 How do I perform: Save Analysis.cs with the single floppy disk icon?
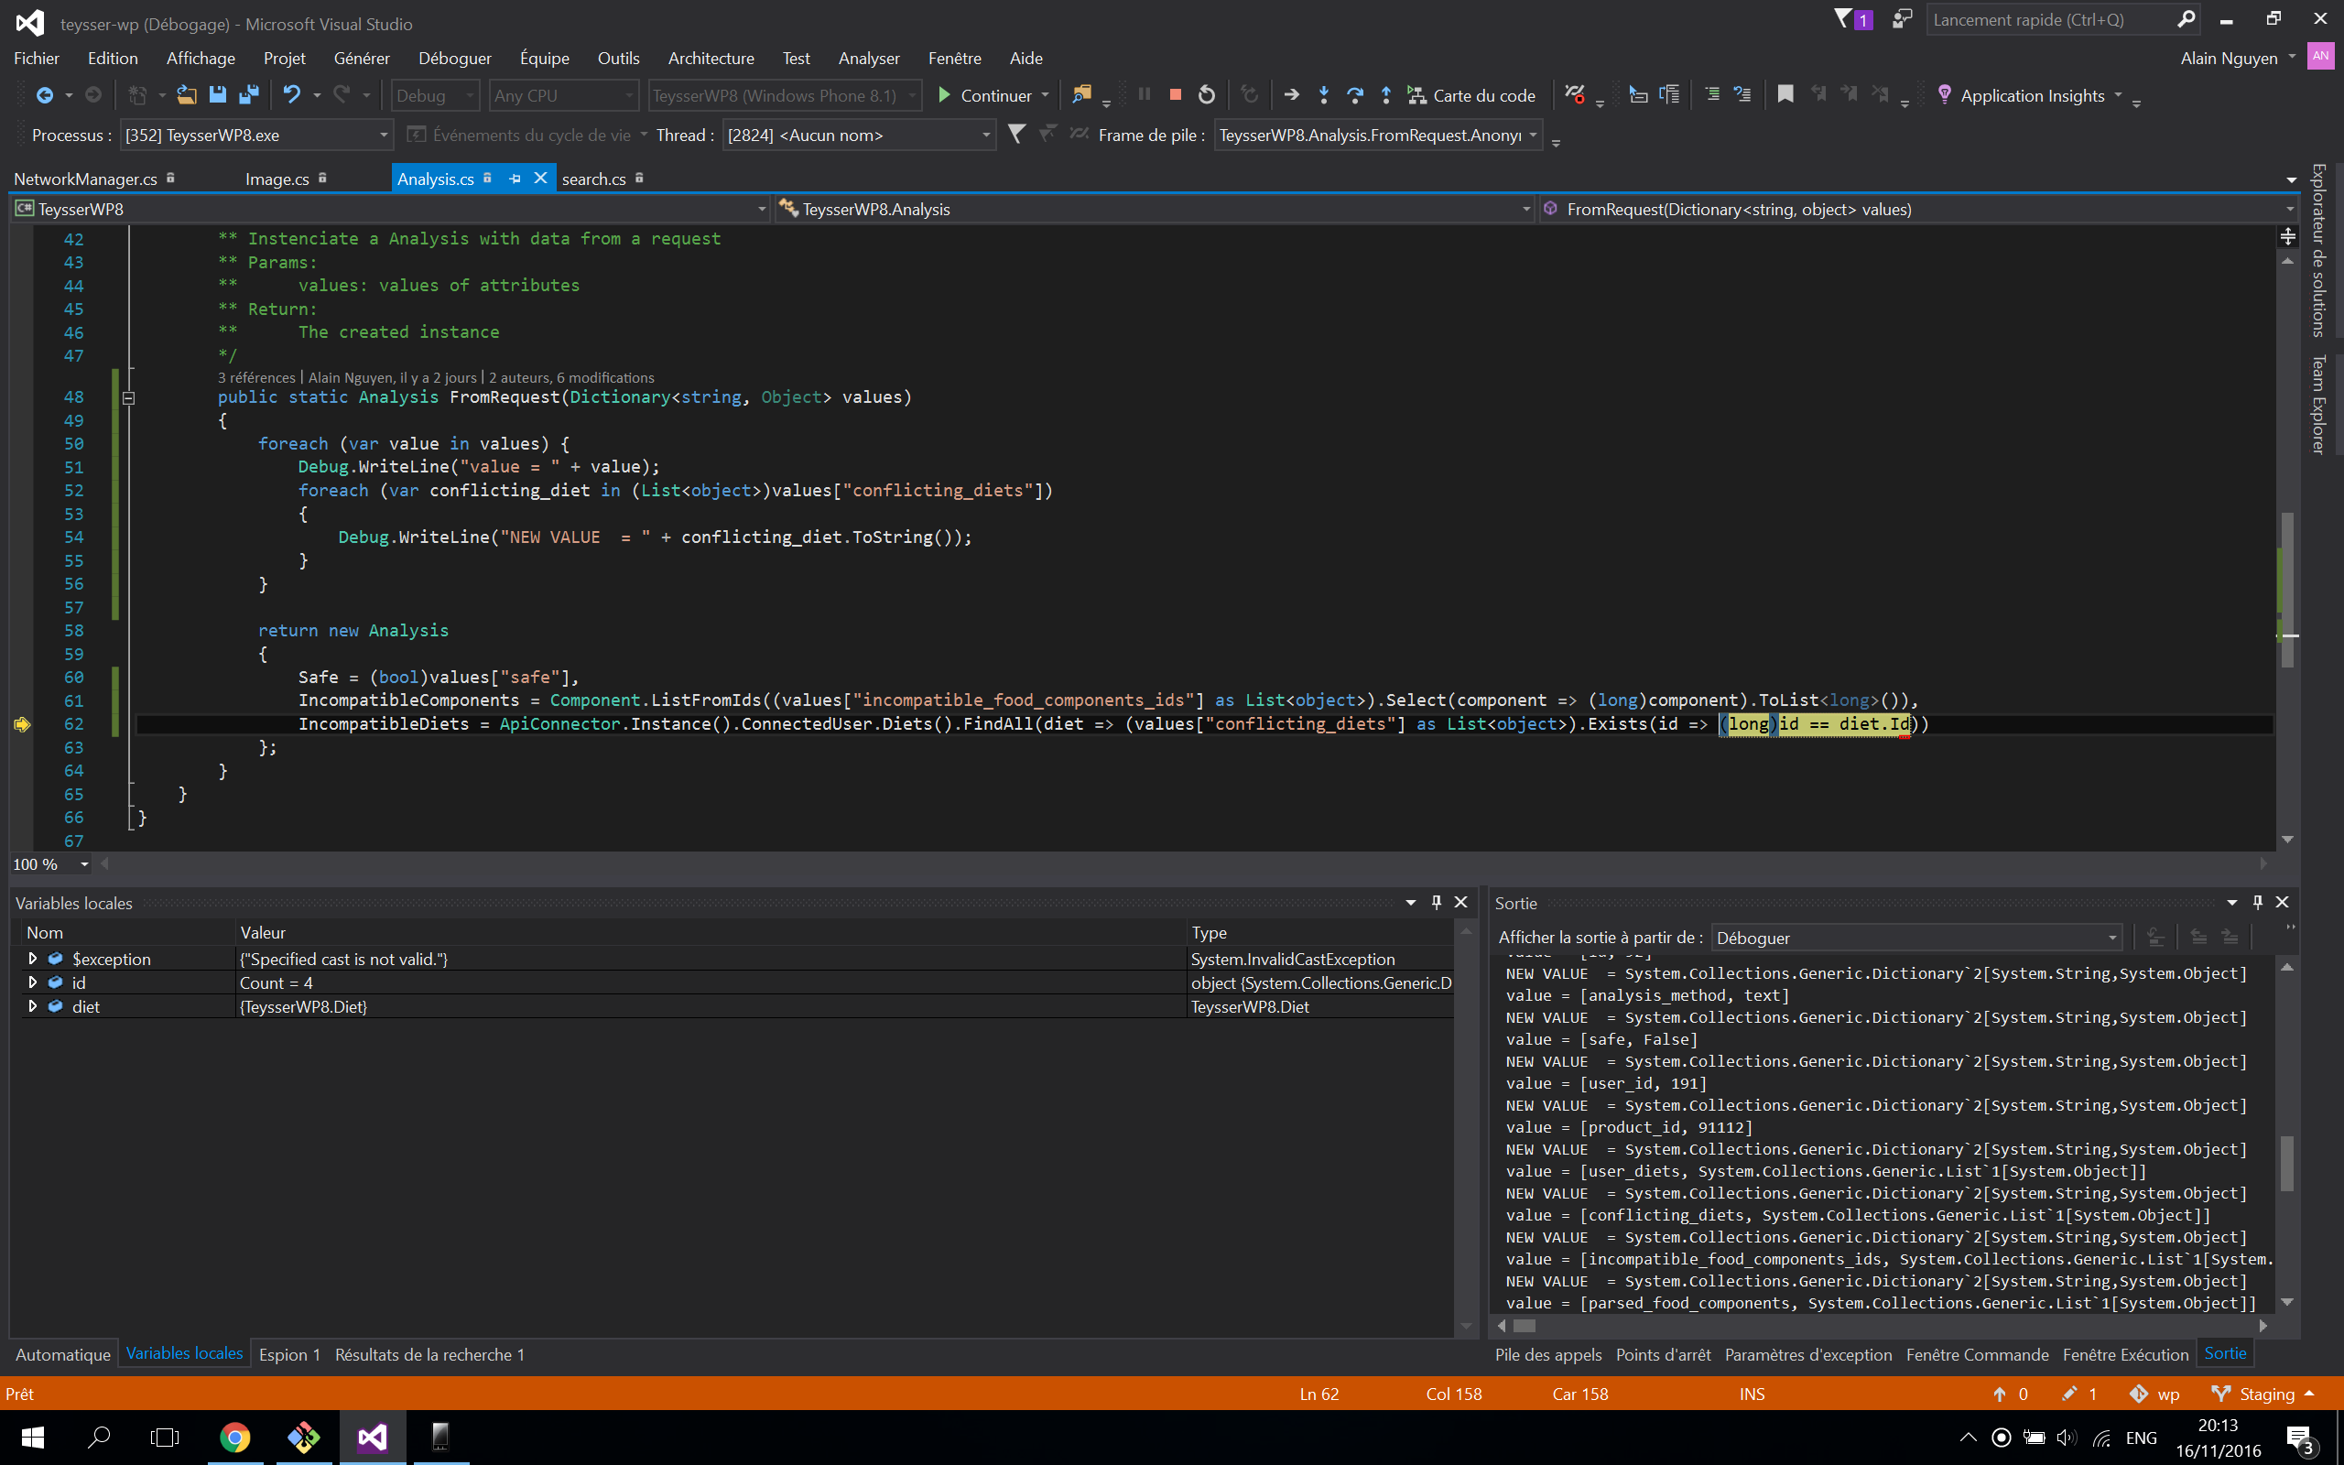point(218,95)
